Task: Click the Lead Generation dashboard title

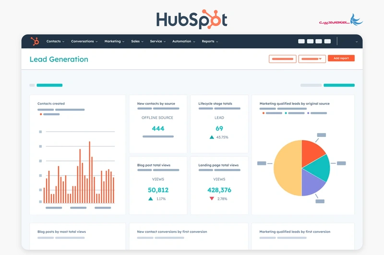Action: [x=59, y=59]
